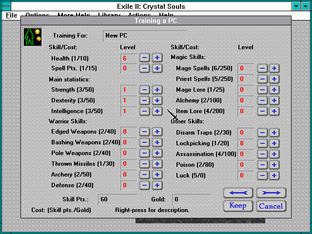
Task: Go to previous PC with left arrow
Action: (238, 193)
